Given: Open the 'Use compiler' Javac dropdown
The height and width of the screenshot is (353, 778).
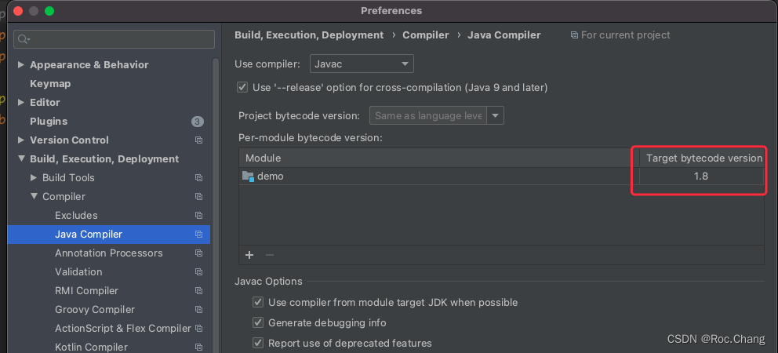Looking at the screenshot, I should point(362,64).
